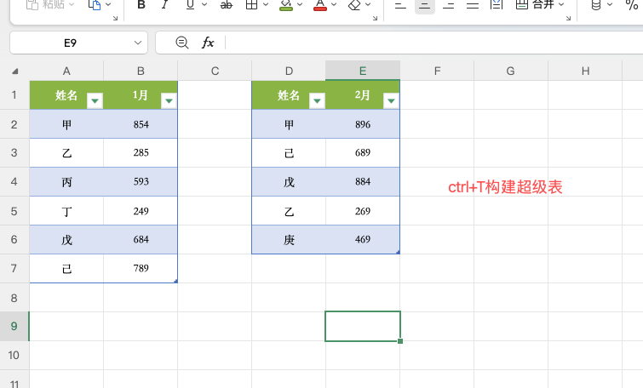Select cell with value 854
This screenshot has height=388, width=643.
(x=141, y=124)
